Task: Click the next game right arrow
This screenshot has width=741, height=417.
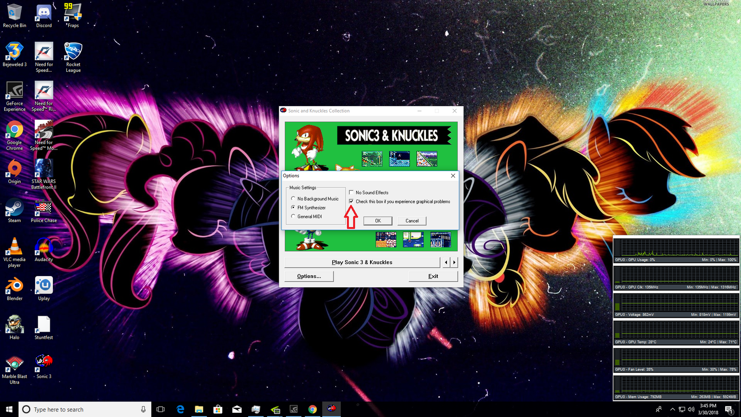Action: (454, 262)
